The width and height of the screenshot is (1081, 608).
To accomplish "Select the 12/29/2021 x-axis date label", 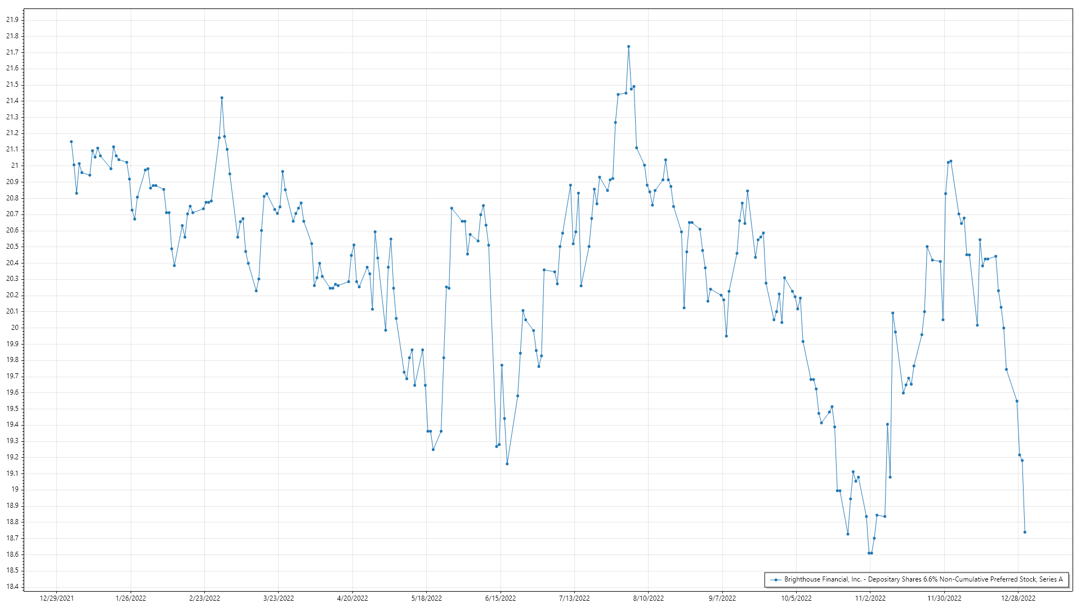I will (57, 598).
